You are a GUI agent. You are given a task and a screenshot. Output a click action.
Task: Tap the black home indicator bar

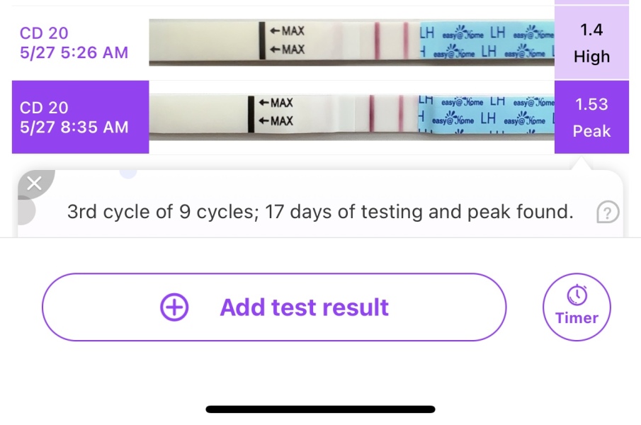(320, 409)
